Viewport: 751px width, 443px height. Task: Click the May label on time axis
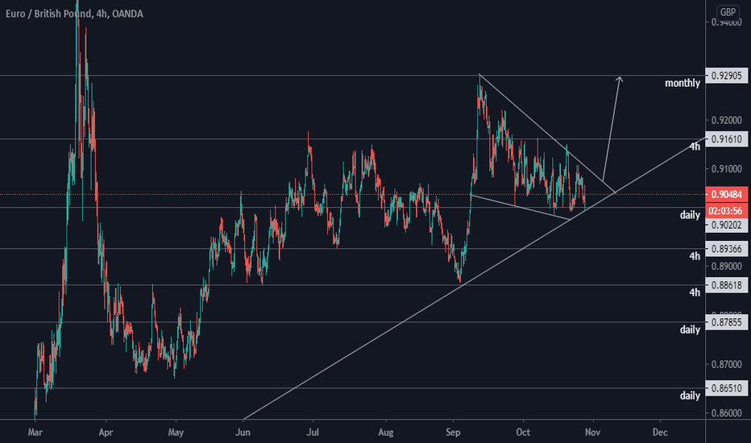[176, 433]
